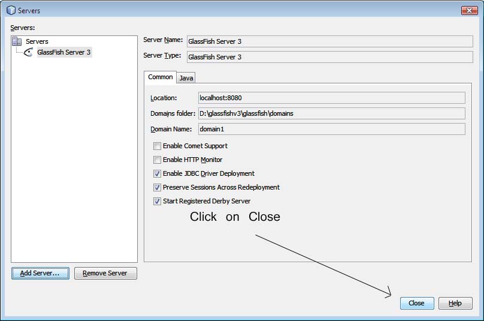484x321 pixels.
Task: Click the Server Type field
Action: (x=329, y=57)
